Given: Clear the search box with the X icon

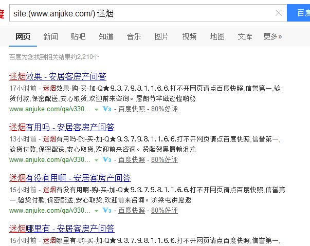Looking at the screenshot, I should (x=279, y=13).
